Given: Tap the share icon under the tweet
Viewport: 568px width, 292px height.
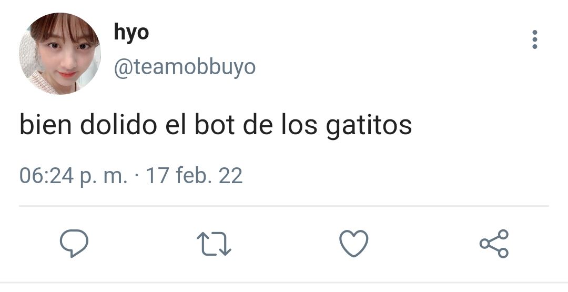Looking at the screenshot, I should [494, 244].
